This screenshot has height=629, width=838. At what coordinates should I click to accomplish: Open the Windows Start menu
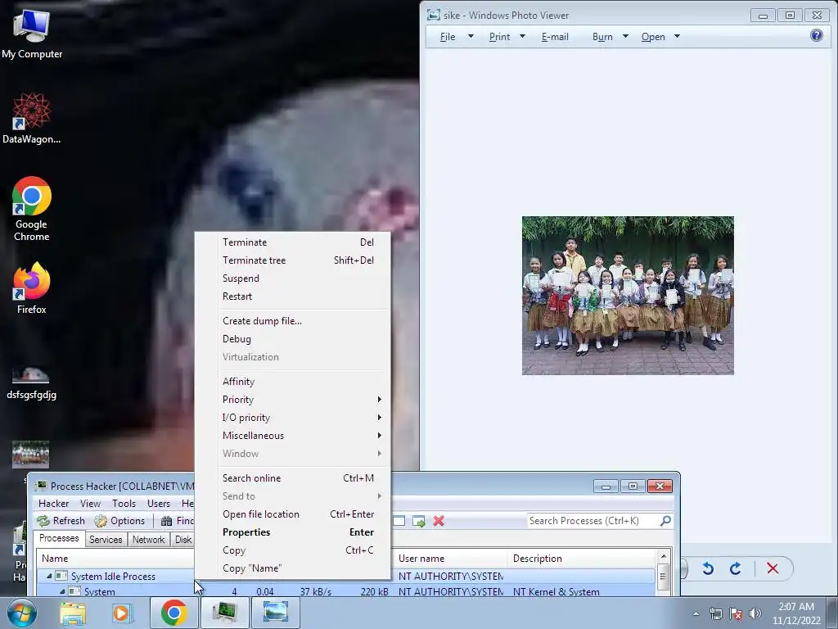point(22,613)
